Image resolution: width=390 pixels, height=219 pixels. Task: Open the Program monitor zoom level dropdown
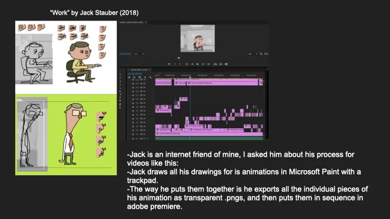pyautogui.click(x=138, y=54)
